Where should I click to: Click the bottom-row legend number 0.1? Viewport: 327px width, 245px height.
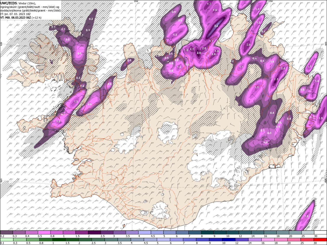pos(2,243)
